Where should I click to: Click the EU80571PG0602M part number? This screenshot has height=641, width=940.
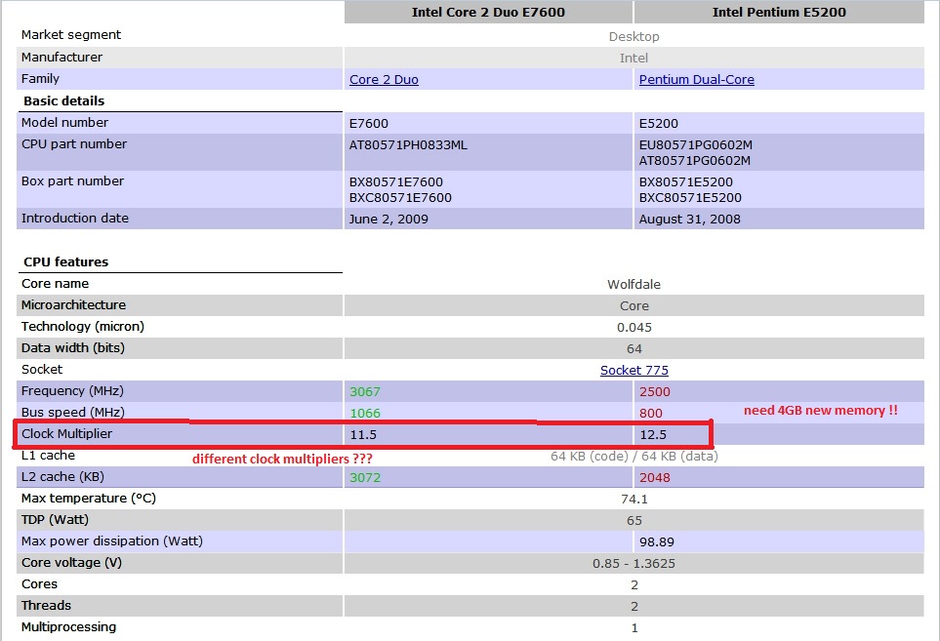pos(695,145)
